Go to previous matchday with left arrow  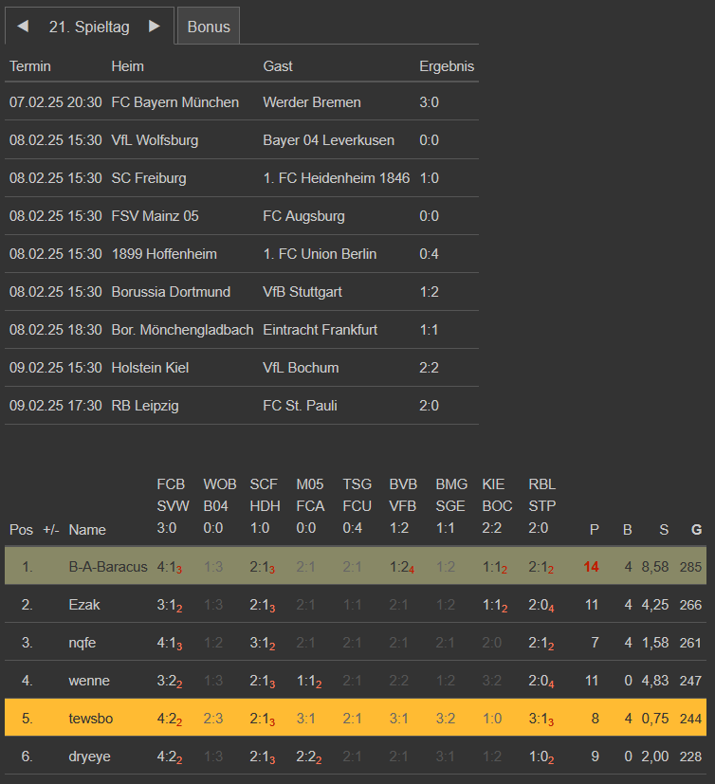[23, 27]
